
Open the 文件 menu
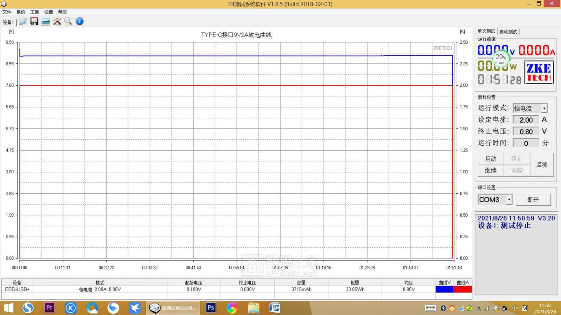click(7, 12)
